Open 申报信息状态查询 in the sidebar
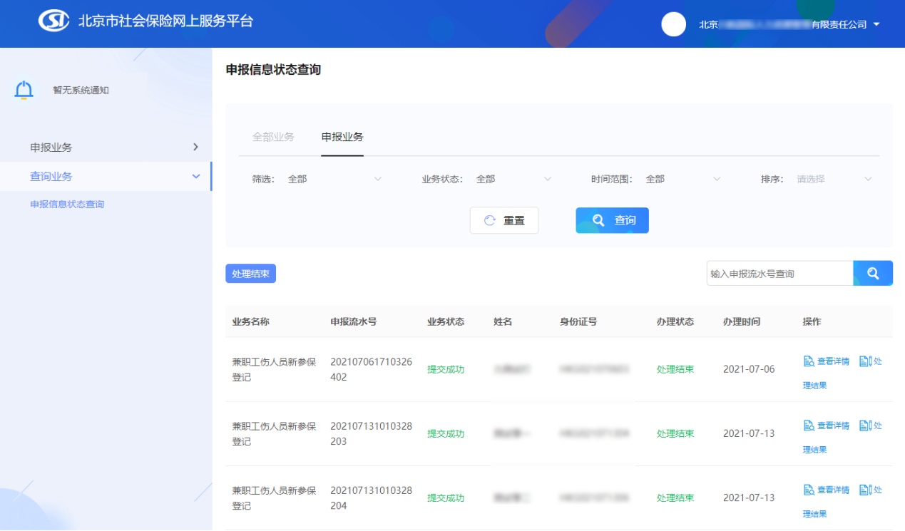Screen dimensions: 905x531 pyautogui.click(x=67, y=205)
